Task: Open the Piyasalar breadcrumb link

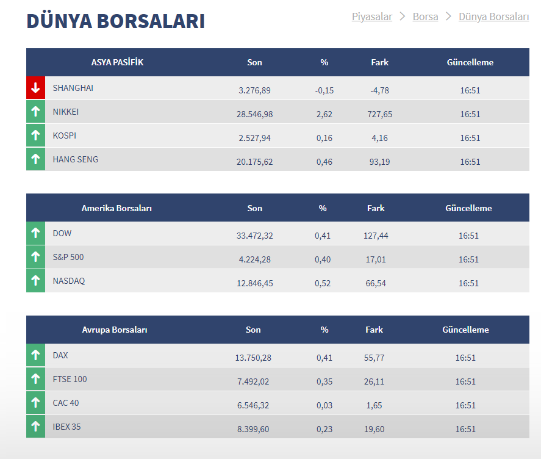Action: click(x=371, y=16)
